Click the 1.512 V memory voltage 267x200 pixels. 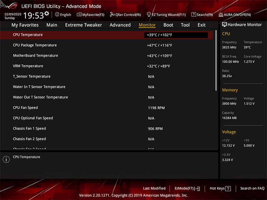tap(249, 104)
